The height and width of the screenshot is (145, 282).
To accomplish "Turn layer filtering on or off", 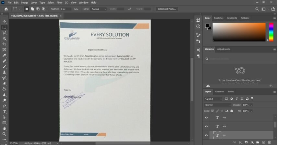I will tap(252, 98).
